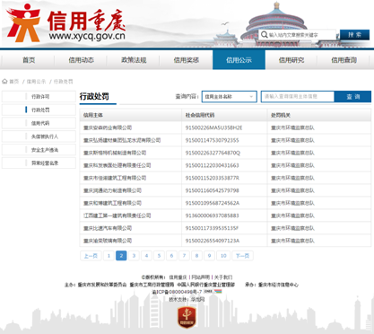Click 信用重庆 link in footer
374x334 pixels.
(x=178, y=277)
